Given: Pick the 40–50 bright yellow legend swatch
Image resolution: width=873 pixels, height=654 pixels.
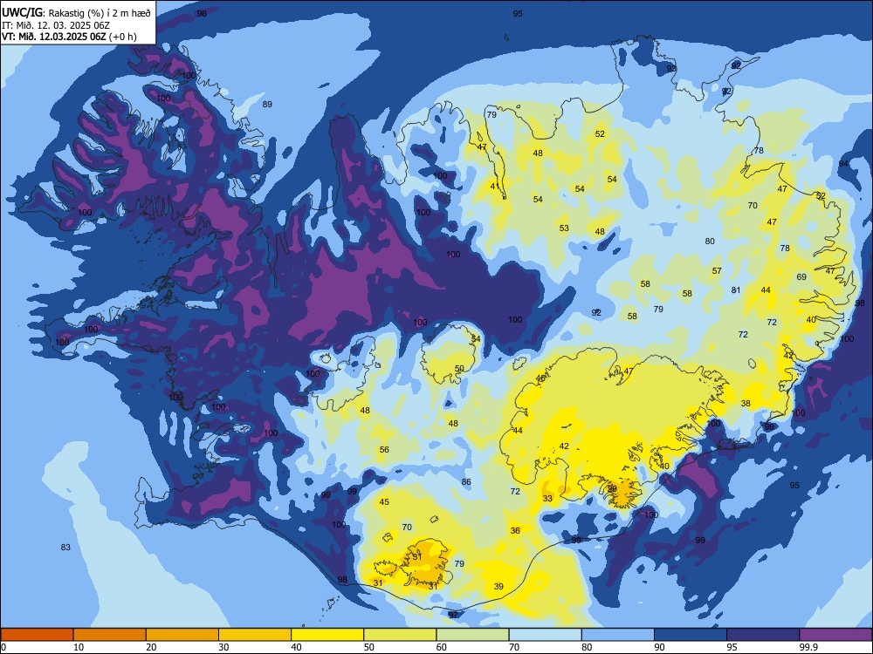Looking at the screenshot, I should point(327,635).
